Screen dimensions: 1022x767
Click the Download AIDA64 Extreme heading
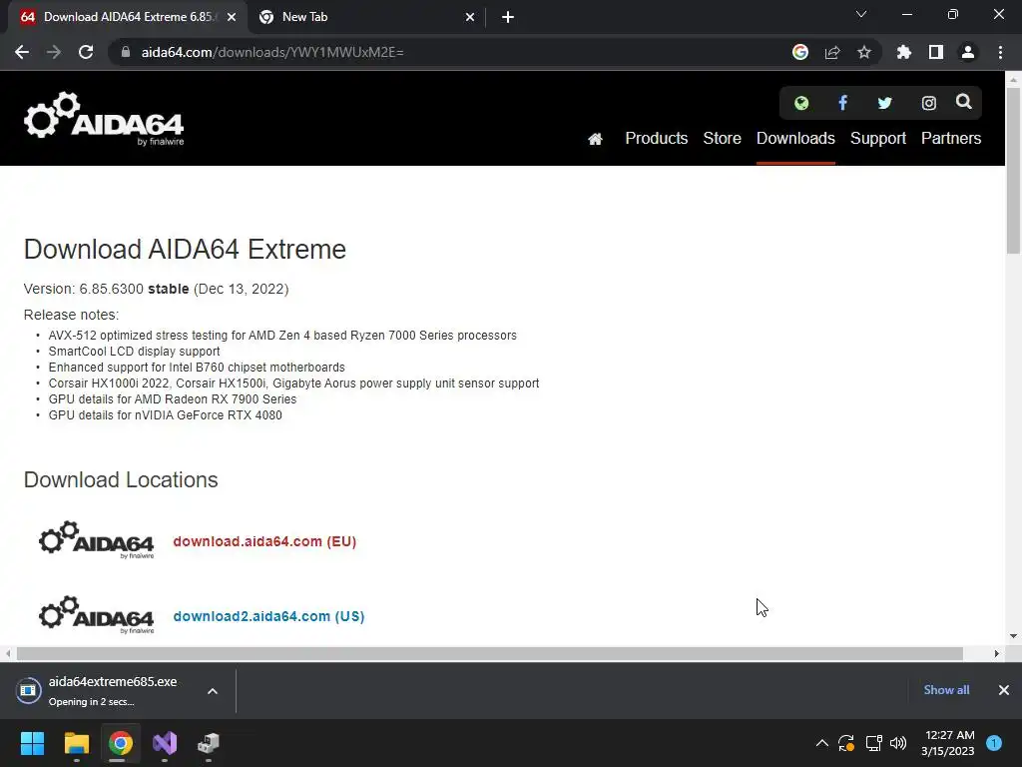click(x=185, y=249)
